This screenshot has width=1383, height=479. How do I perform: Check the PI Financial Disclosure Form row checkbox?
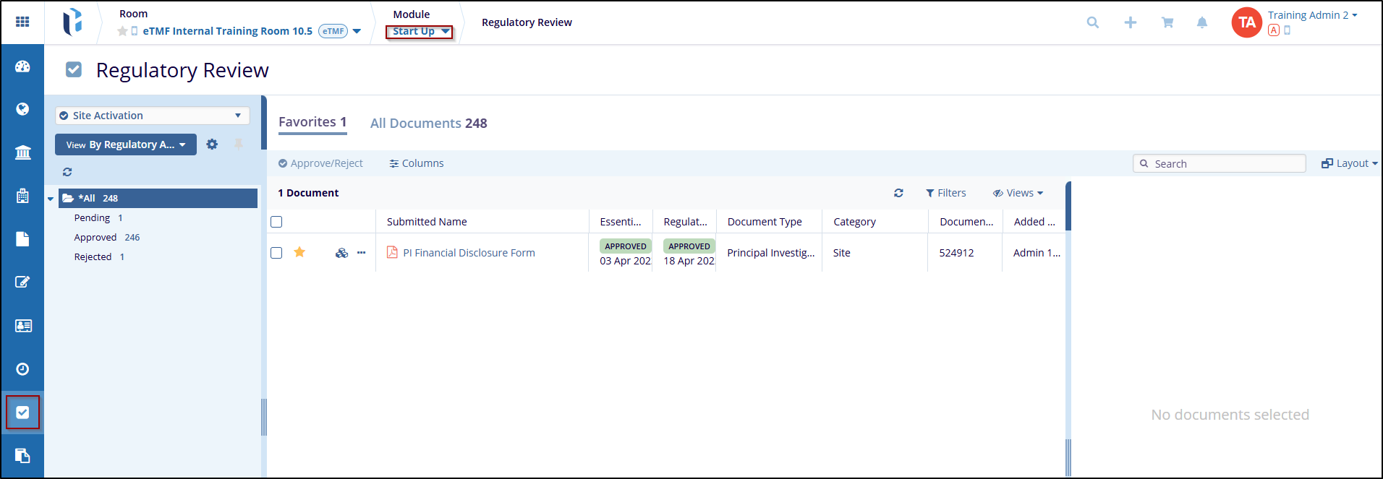click(x=276, y=253)
